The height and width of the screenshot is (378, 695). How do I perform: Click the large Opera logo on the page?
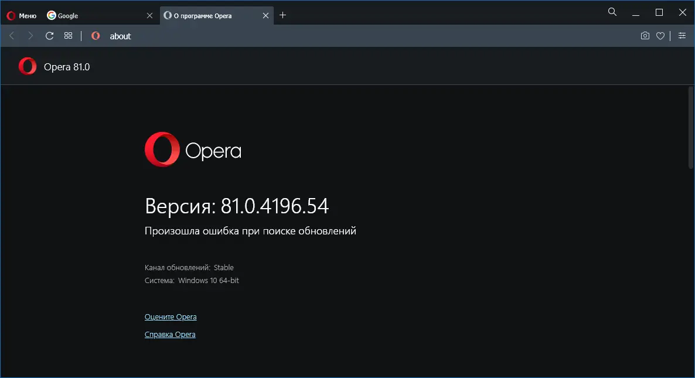[161, 149]
